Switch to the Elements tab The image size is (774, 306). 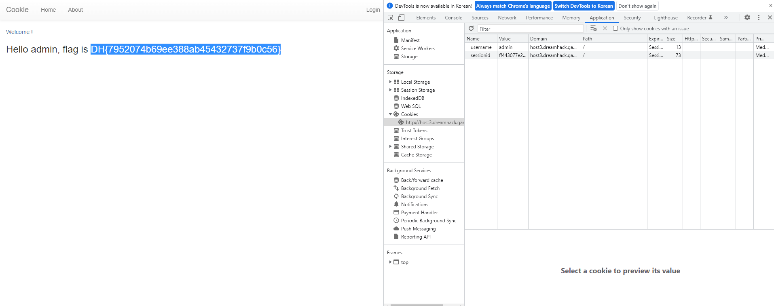pyautogui.click(x=426, y=17)
